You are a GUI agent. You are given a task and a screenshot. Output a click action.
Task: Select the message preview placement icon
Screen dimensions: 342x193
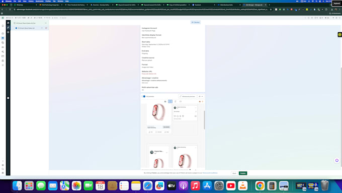(181, 101)
